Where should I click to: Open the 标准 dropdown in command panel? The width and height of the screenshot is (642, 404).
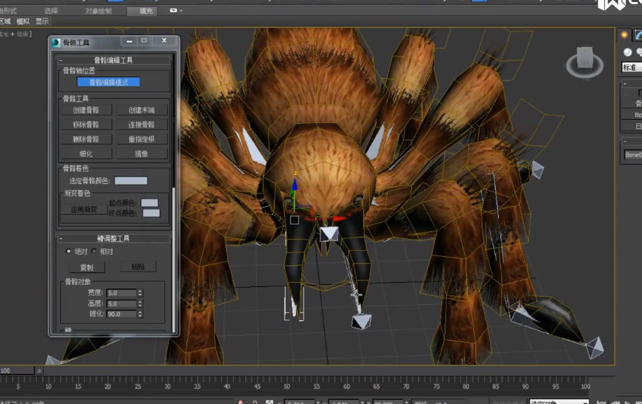(x=631, y=68)
